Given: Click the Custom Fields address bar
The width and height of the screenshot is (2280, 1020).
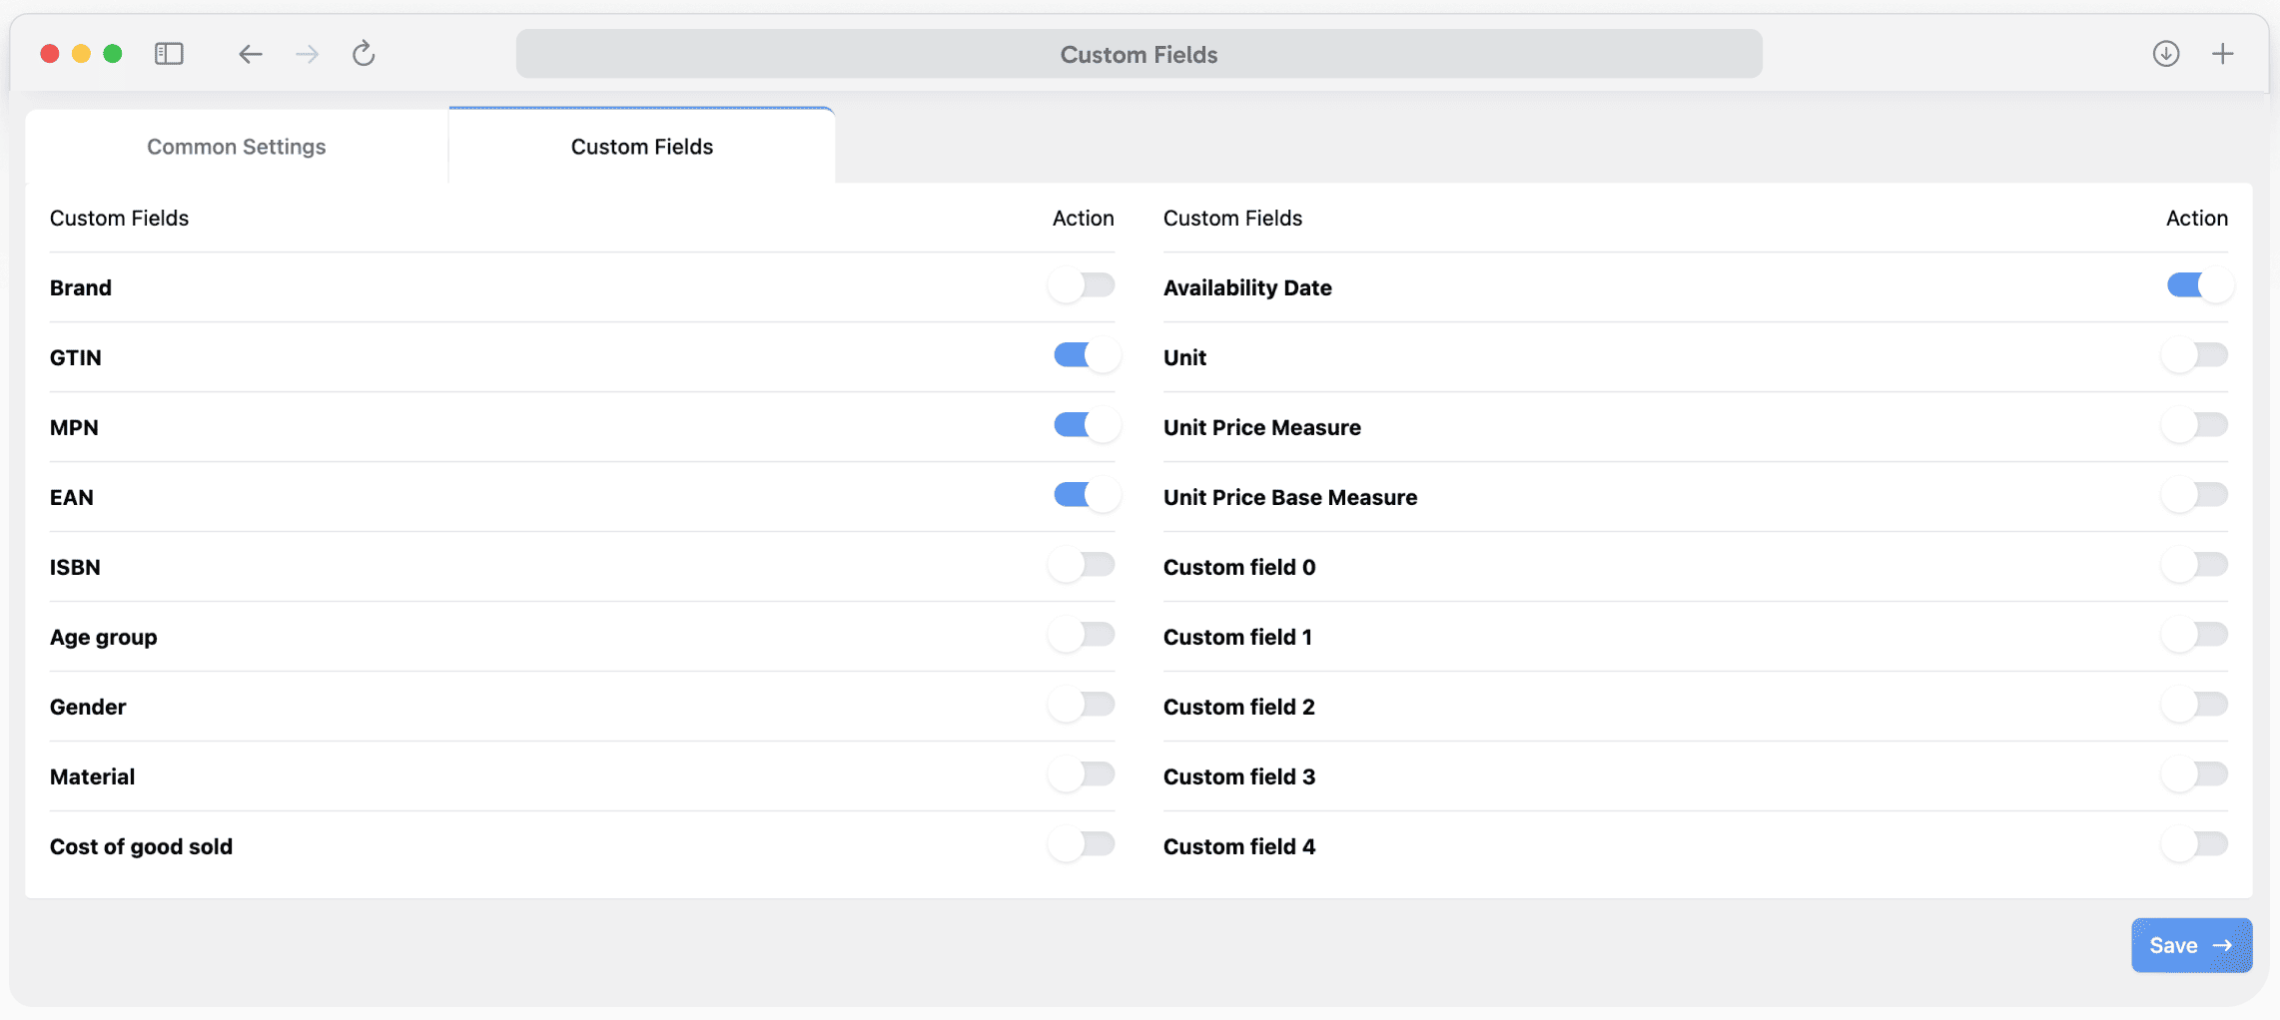Looking at the screenshot, I should 1138,54.
